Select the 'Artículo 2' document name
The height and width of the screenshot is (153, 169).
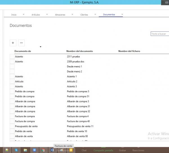pyautogui.click(x=72, y=81)
